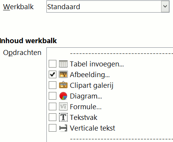Viewport: 173px width, 142px height.
Task: Click the Diagram pie chart icon
Action: point(63,96)
